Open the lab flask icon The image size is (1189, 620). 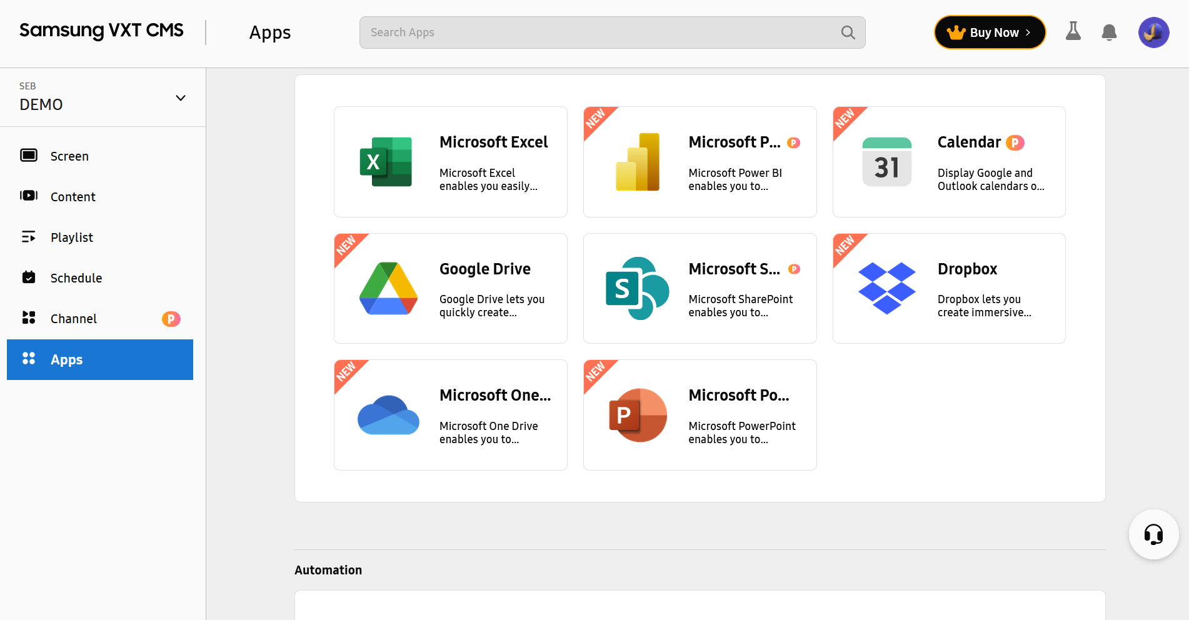[1073, 31]
